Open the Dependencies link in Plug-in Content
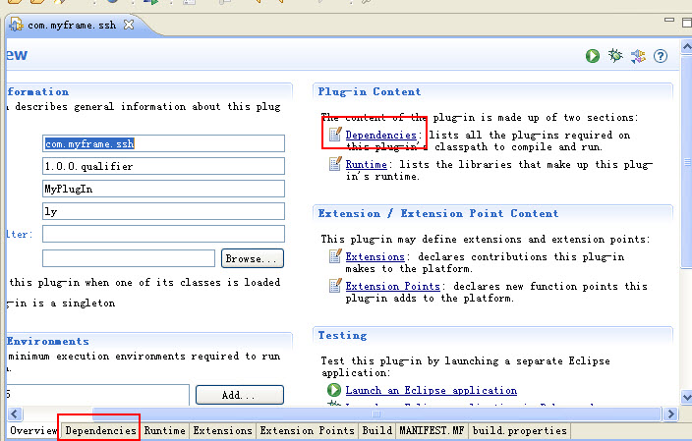This screenshot has width=692, height=441. tap(380, 135)
